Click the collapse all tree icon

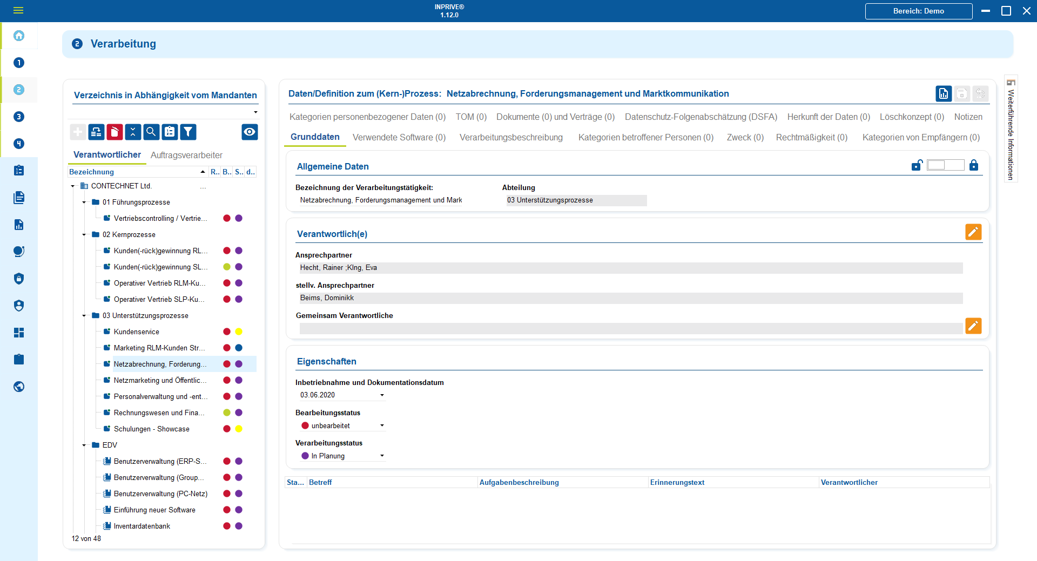click(133, 132)
